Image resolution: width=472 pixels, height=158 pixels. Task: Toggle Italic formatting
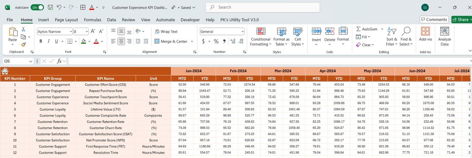point(48,41)
